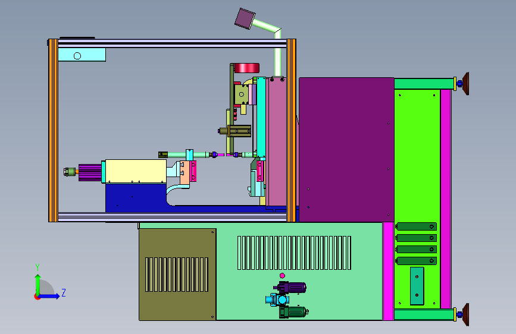
Task: Click the tall cyan vertical column
Action: pos(261,117)
